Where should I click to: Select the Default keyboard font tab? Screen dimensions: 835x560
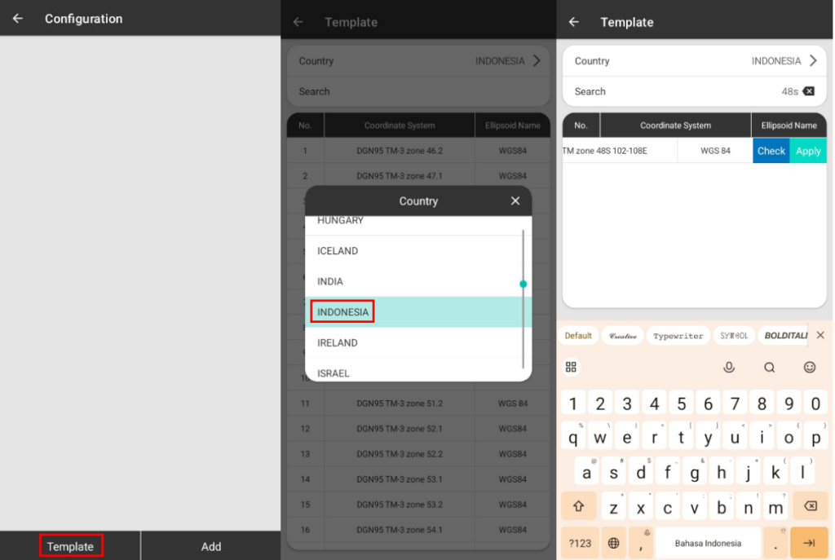578,336
